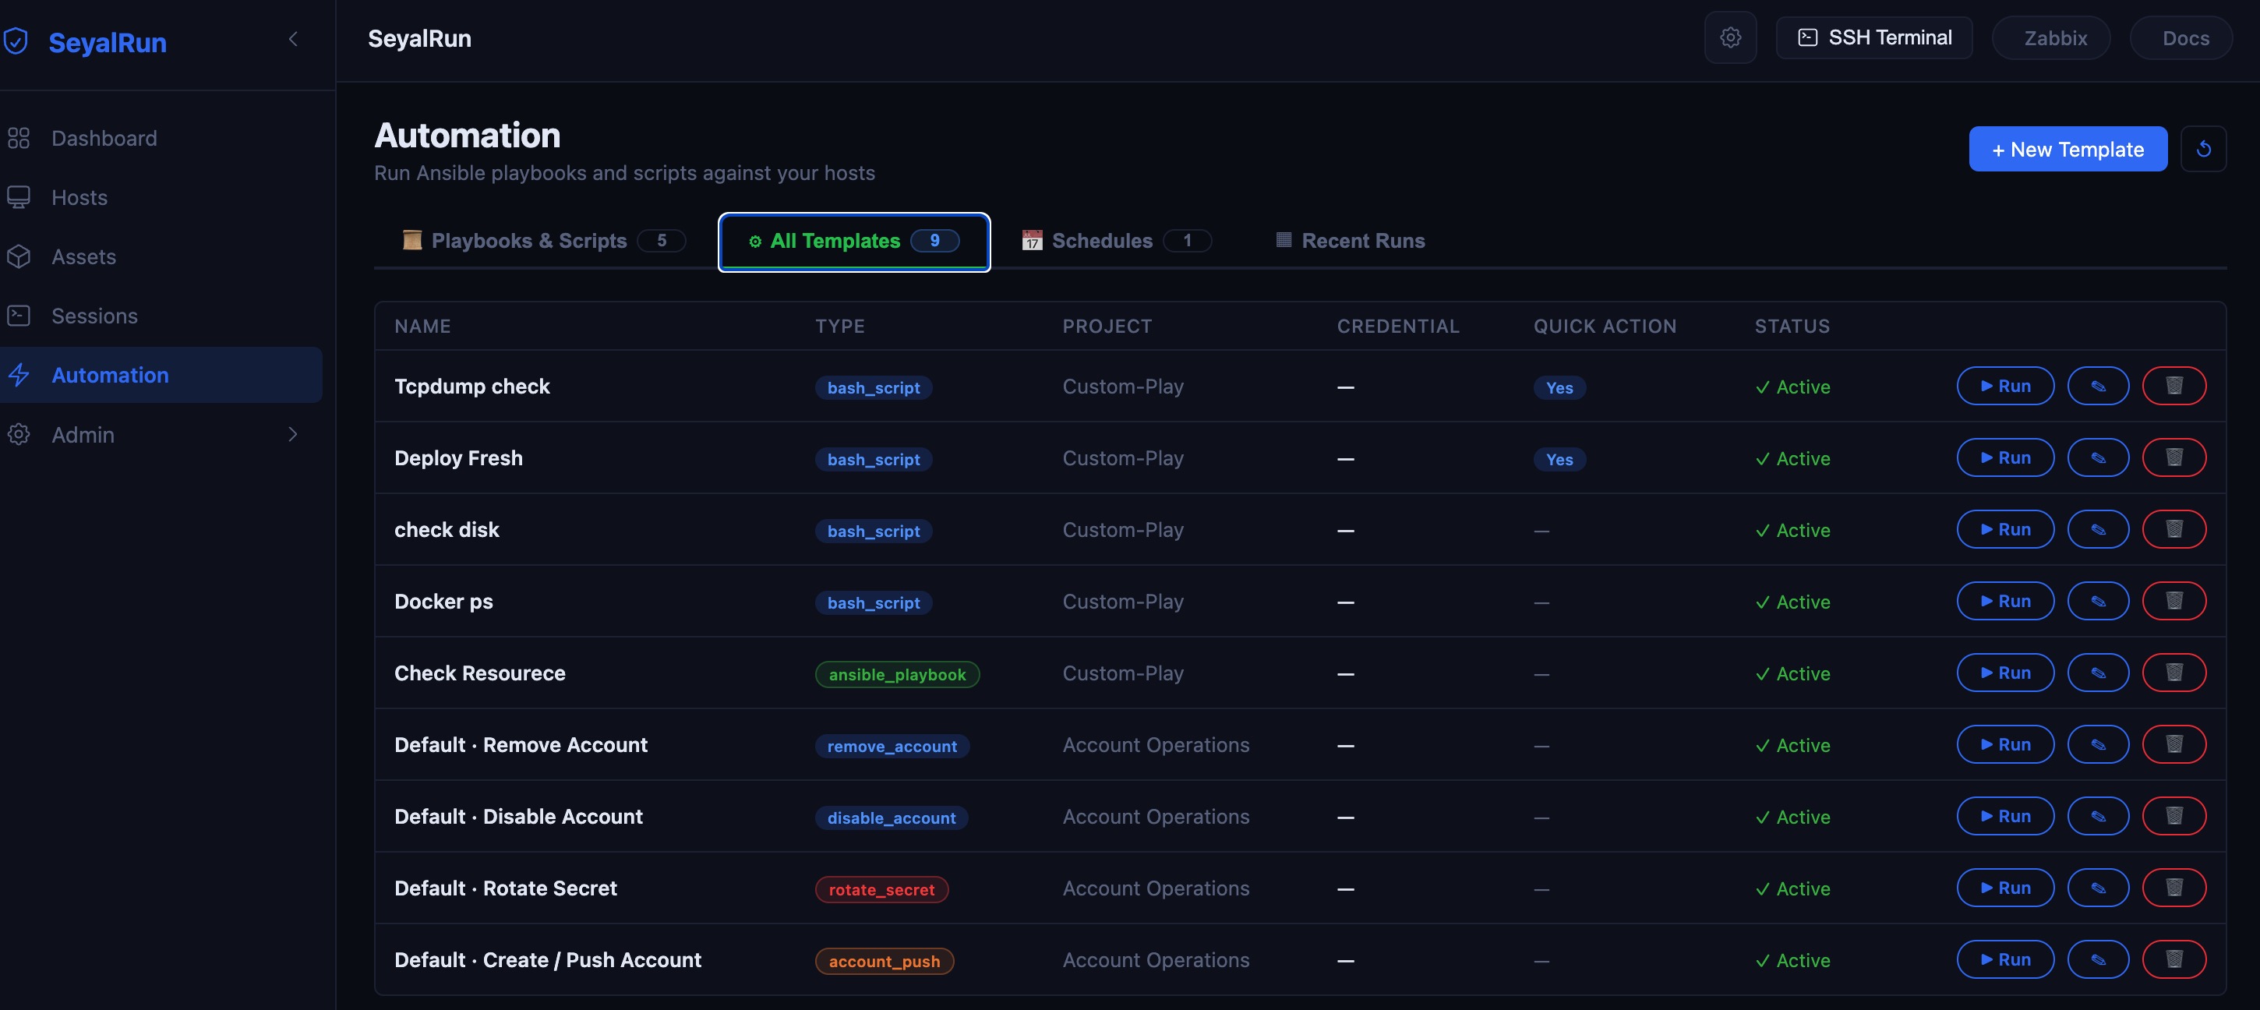Image resolution: width=2260 pixels, height=1010 pixels.
Task: Click the STATUS column header
Action: click(1792, 327)
